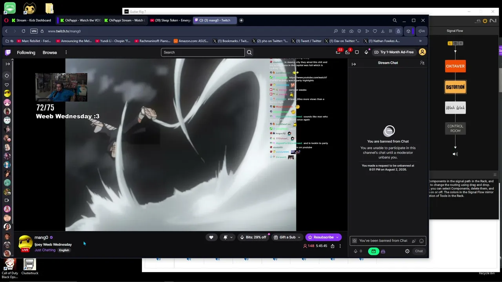Open the stream's three-dot options menu

click(340, 246)
